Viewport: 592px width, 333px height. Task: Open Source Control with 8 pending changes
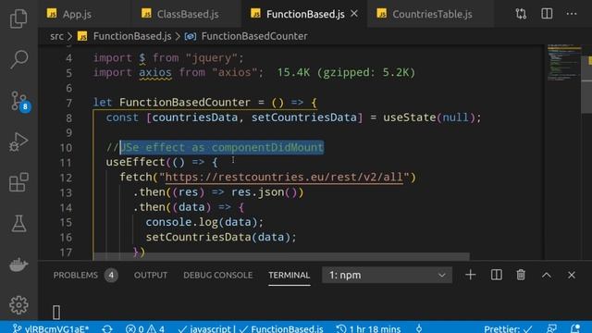click(x=19, y=101)
